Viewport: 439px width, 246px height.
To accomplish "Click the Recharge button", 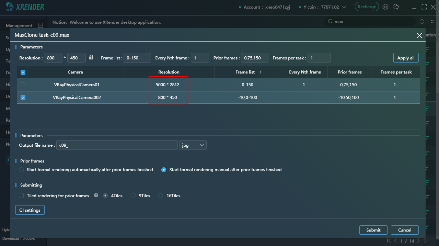I will coord(367,7).
